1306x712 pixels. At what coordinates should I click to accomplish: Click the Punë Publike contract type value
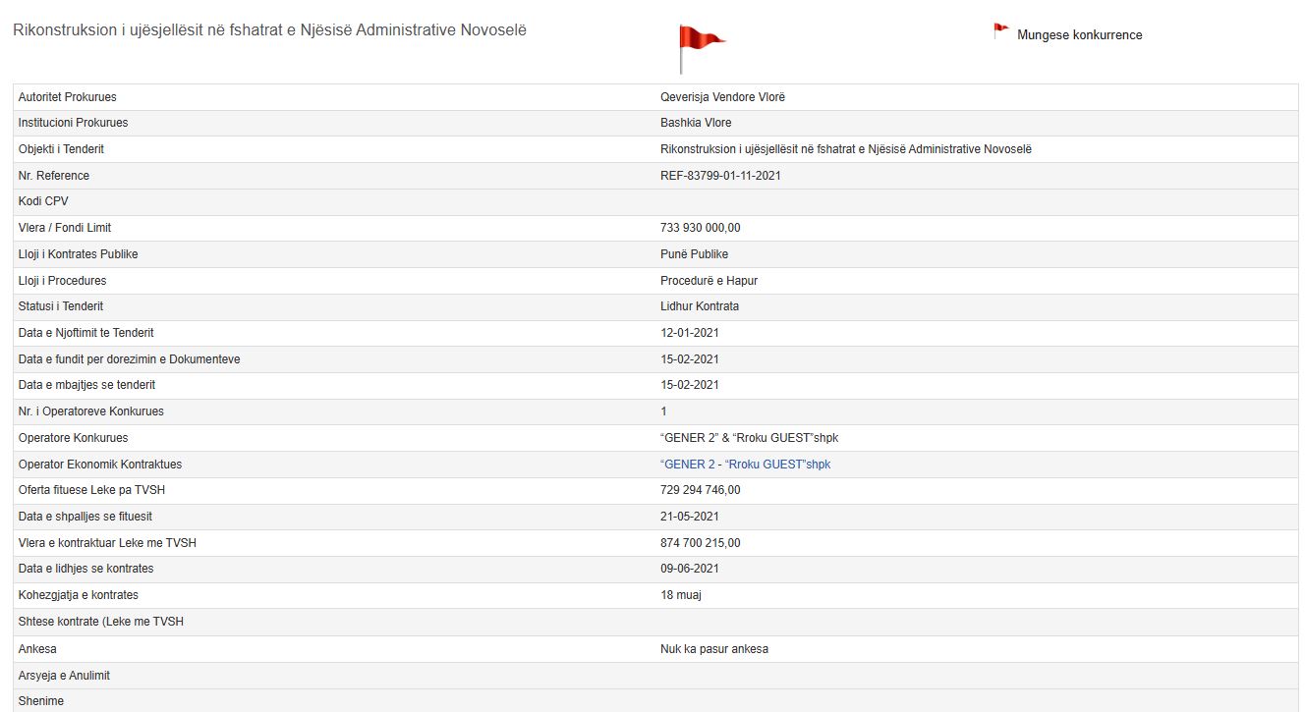tap(694, 254)
